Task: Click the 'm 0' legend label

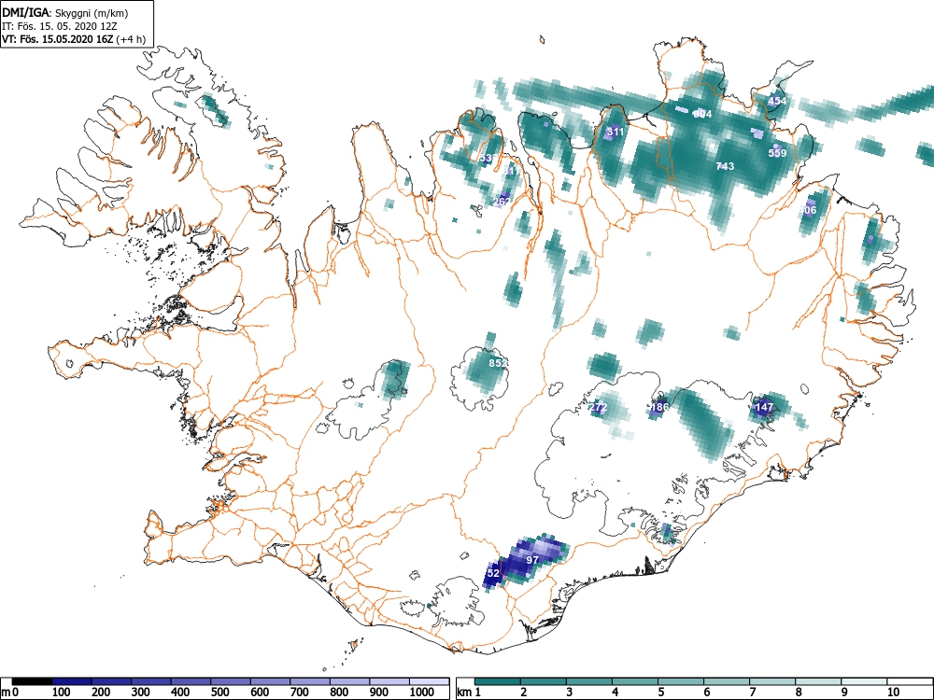Action: click(10, 693)
